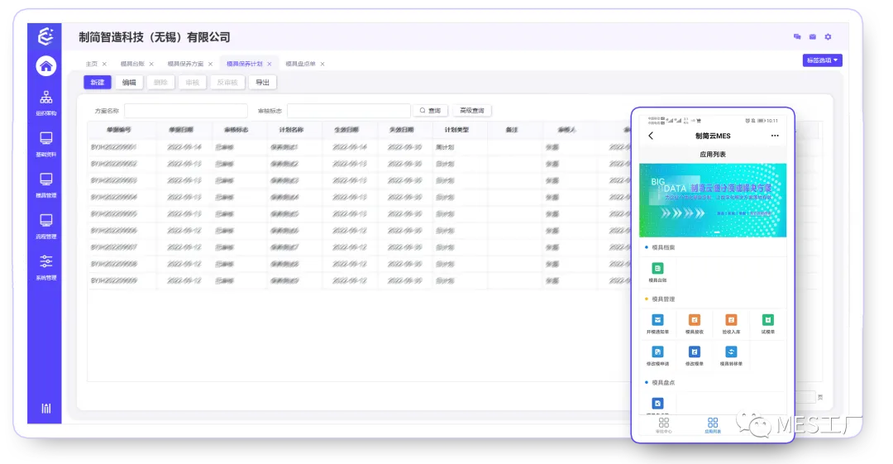
Task: Select the 模具管理 sidebar icon
Action: point(46,184)
